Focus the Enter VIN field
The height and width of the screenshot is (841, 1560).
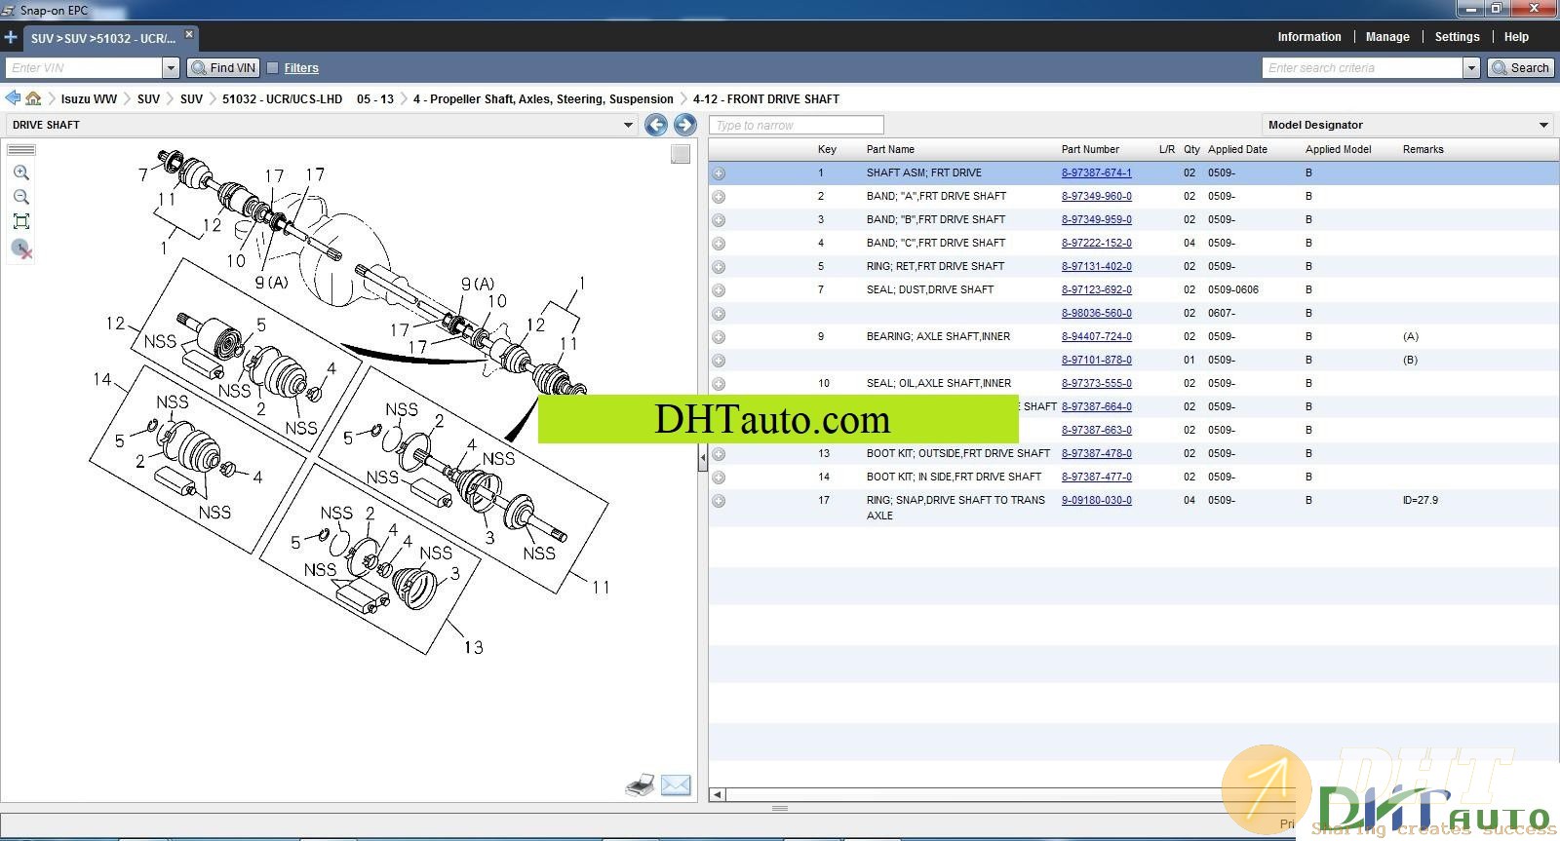(84, 68)
